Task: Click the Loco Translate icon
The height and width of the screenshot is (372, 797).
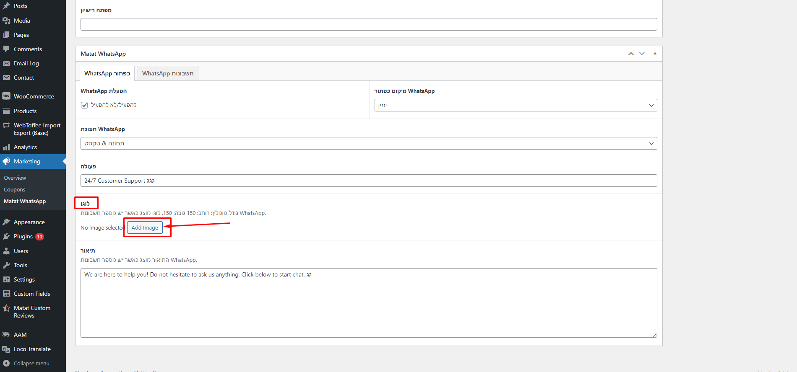Action: click(x=6, y=349)
